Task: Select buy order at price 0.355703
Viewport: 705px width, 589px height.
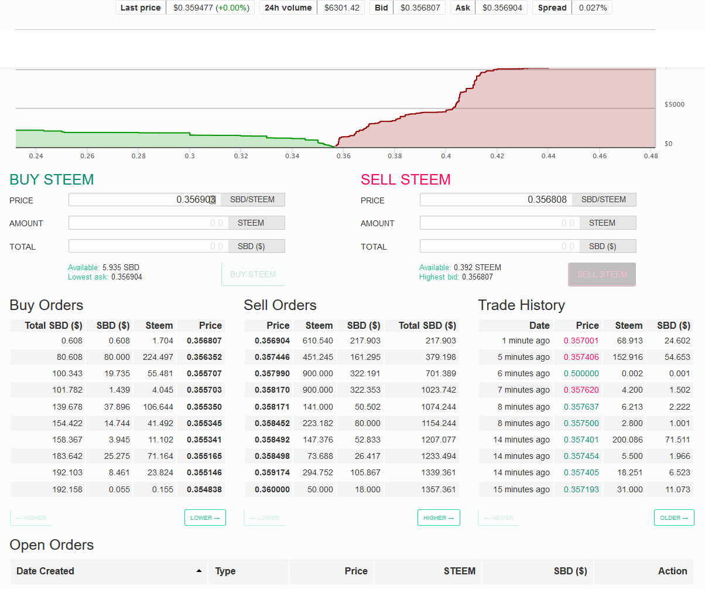Action: click(x=117, y=390)
